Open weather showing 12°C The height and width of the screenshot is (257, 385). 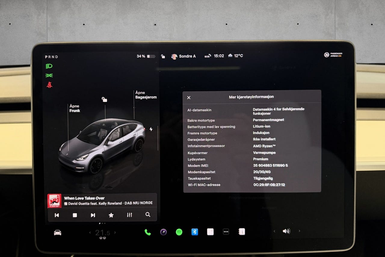(236, 56)
